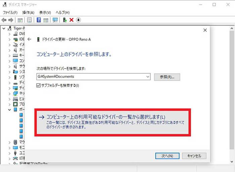Click the 参照(R)... browse button
235x172 pixels.
(x=167, y=77)
